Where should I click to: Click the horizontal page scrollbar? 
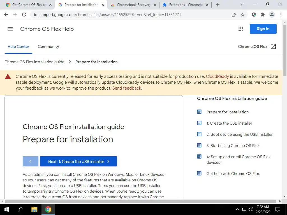(140, 201)
